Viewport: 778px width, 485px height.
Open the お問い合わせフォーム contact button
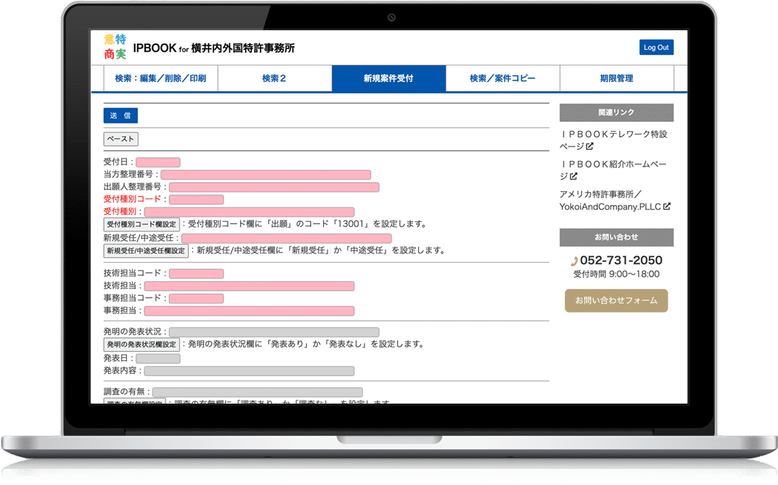[616, 300]
